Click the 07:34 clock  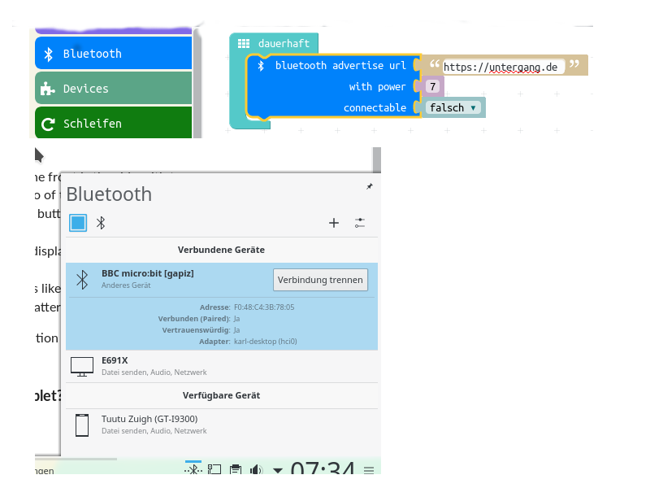click(x=323, y=467)
